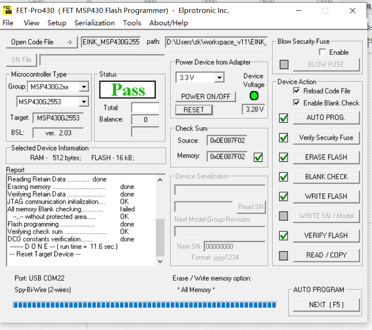Click the Open Code File button
This screenshot has width=372, height=330.
[x=42, y=42]
